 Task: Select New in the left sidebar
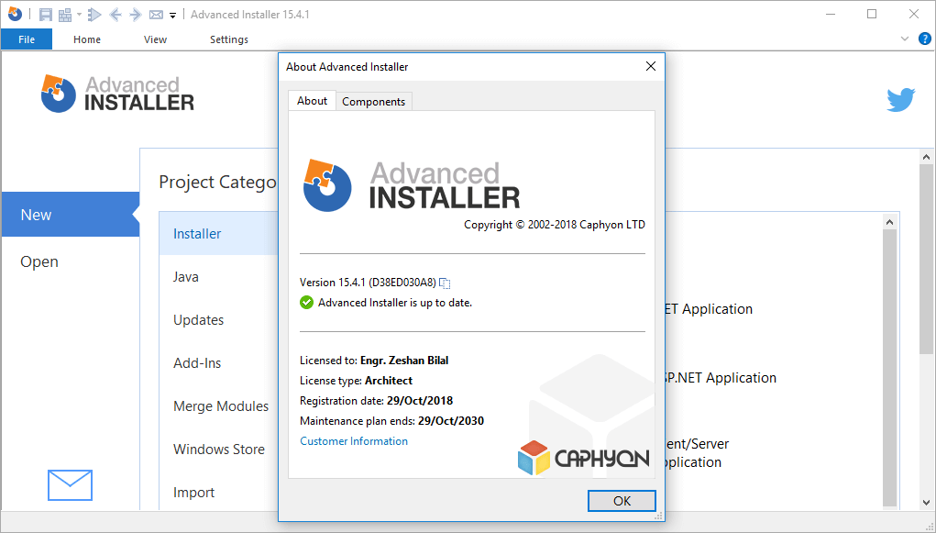coord(71,215)
